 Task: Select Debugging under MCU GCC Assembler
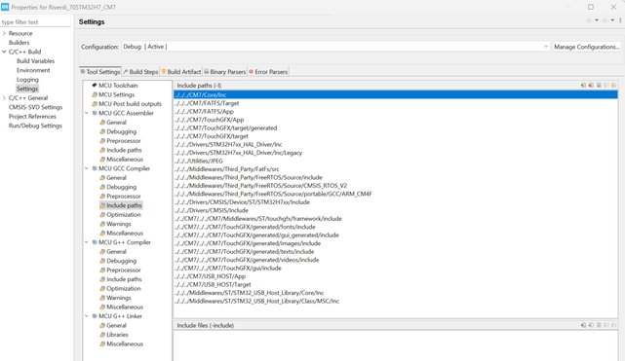(x=121, y=131)
